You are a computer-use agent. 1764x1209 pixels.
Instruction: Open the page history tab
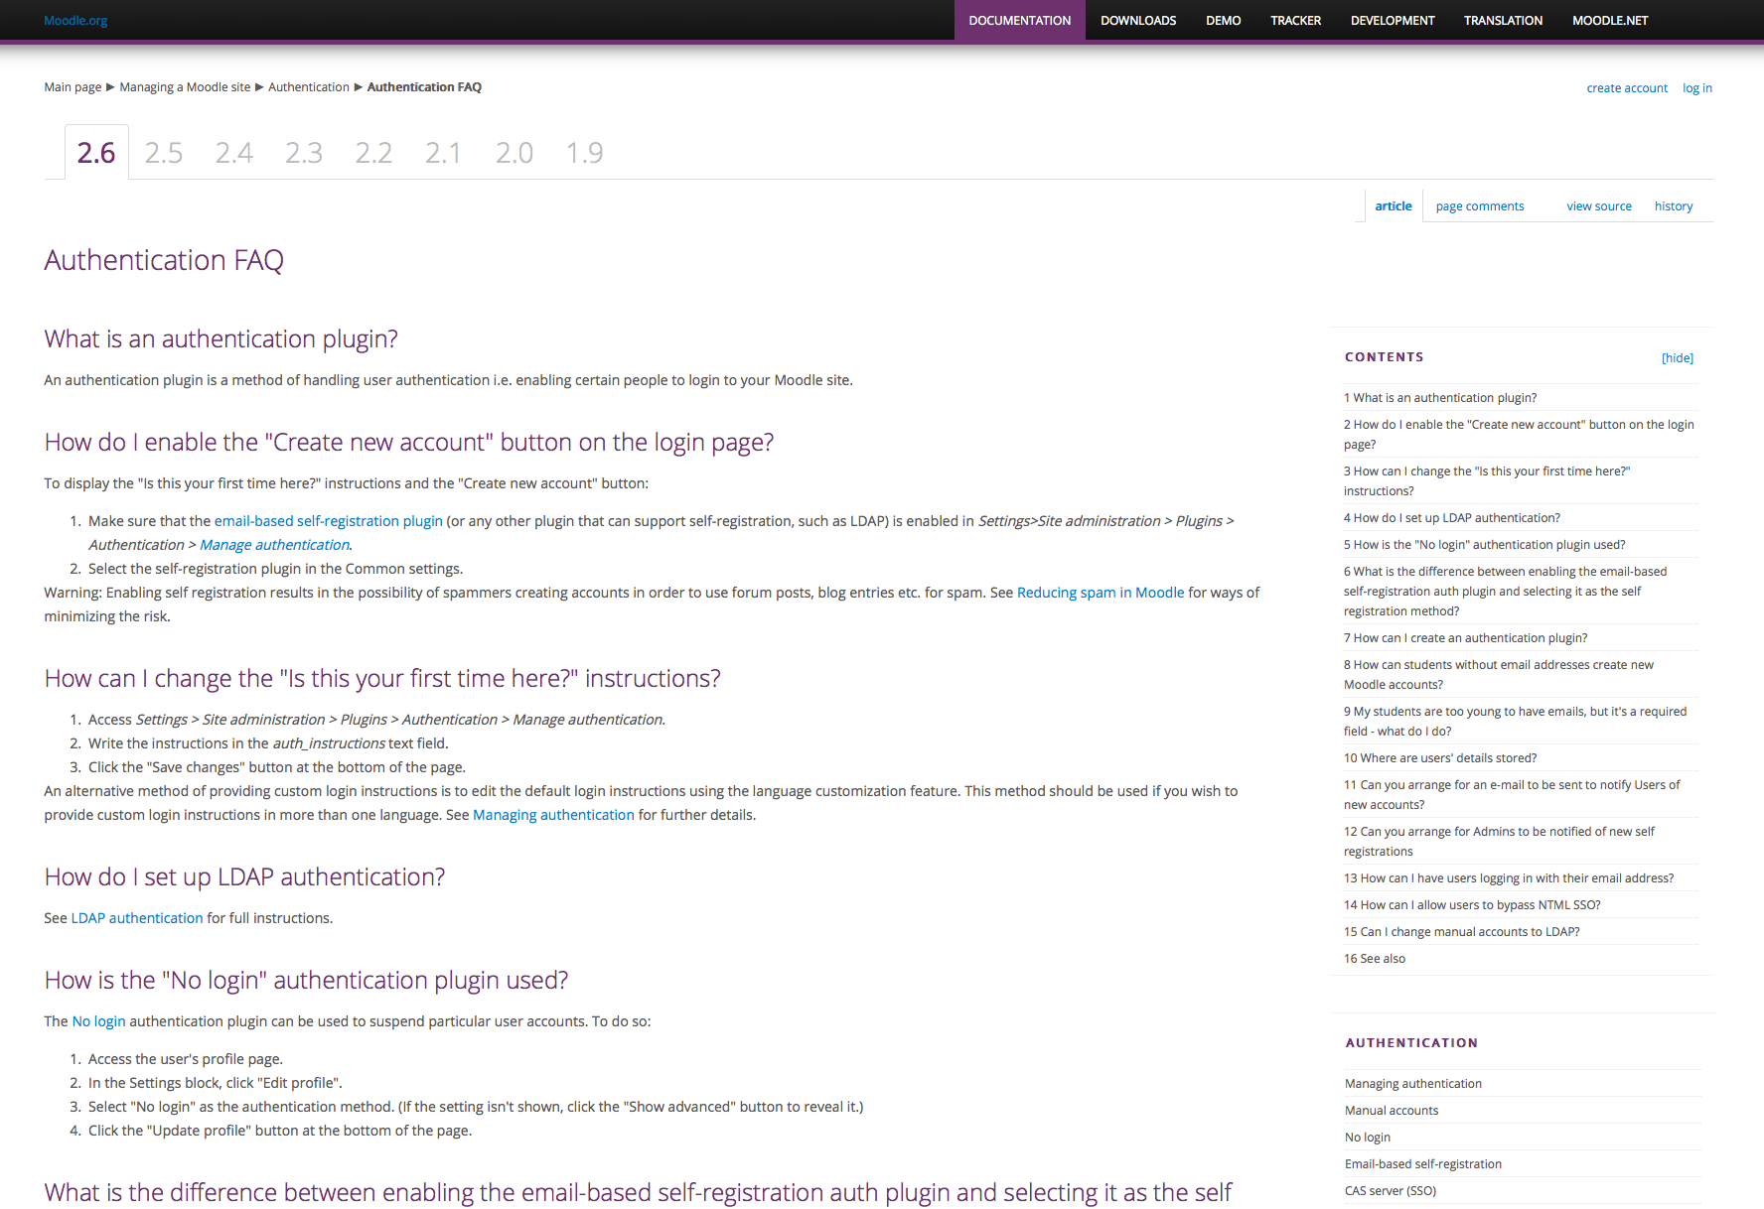1673,206
